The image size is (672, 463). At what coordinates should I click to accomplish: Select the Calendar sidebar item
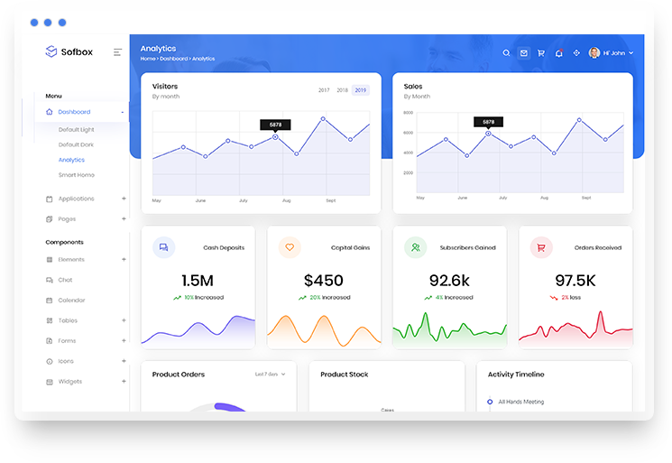(x=71, y=301)
